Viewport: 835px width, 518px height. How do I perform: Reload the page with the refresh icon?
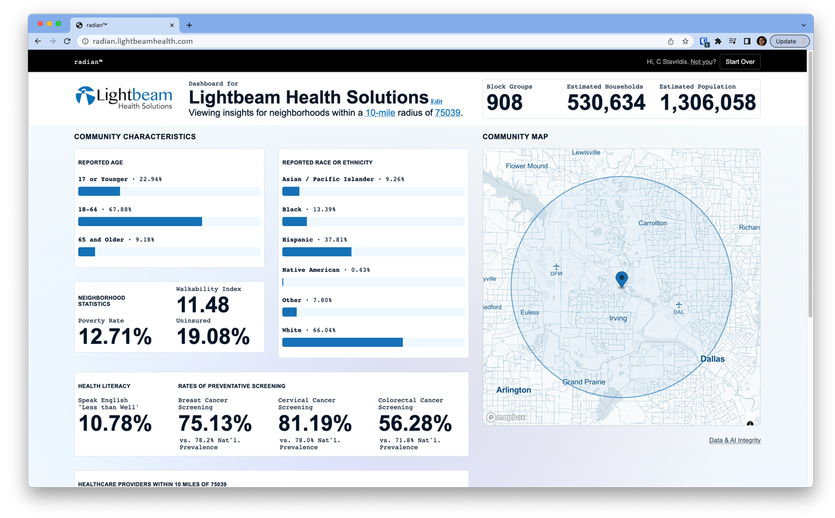click(x=67, y=41)
